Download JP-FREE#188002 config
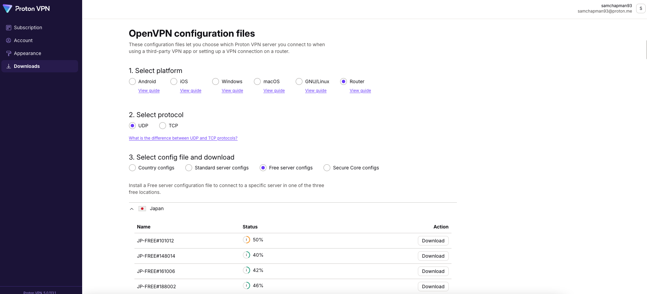The image size is (647, 294). 433,287
